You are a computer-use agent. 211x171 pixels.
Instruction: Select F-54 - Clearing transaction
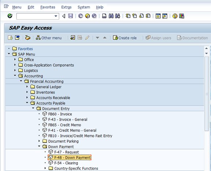(x=66, y=163)
